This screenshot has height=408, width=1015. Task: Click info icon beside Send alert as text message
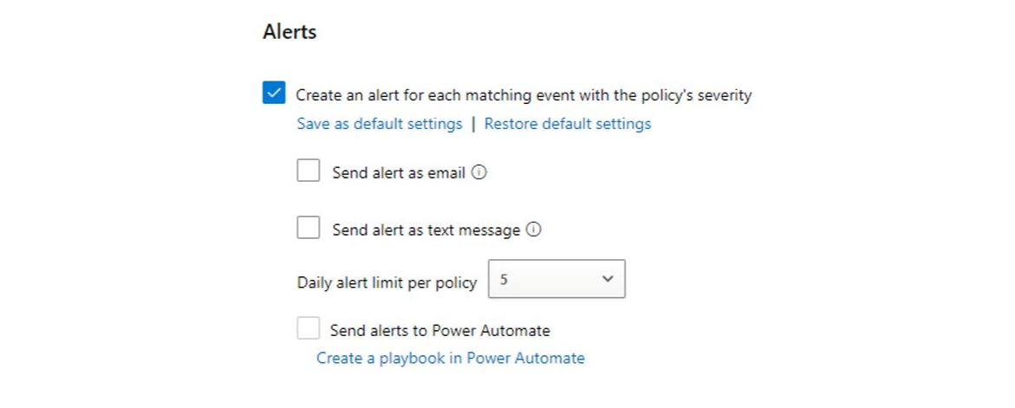click(x=533, y=230)
